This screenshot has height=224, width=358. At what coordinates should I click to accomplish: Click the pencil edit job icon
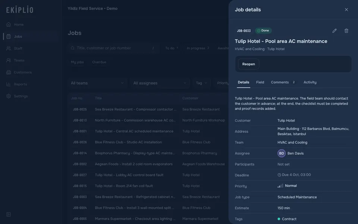[x=335, y=31]
